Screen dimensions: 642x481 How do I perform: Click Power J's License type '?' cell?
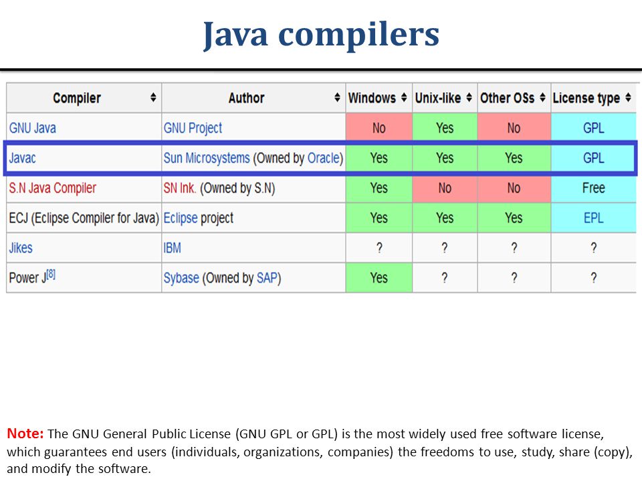[594, 278]
